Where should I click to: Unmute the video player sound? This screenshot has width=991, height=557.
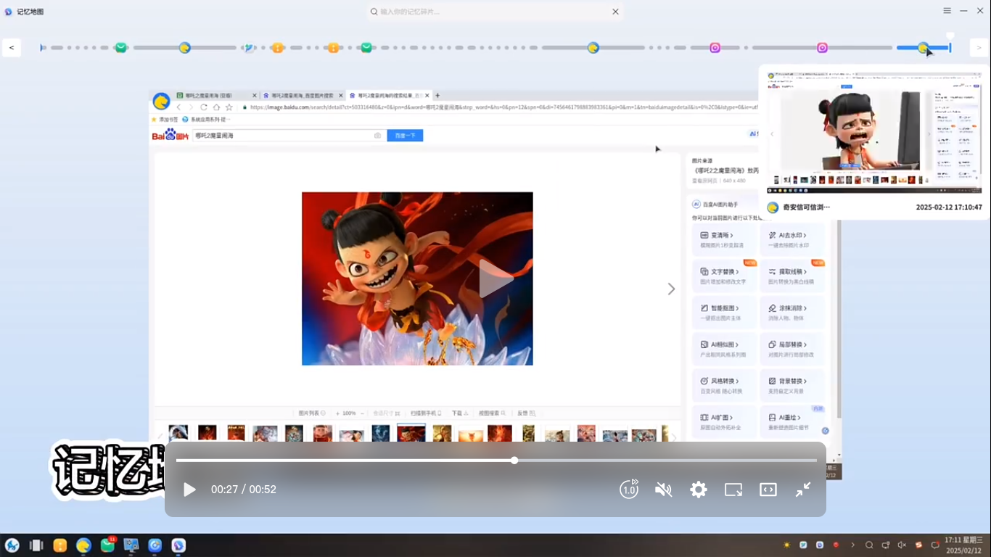coord(663,490)
